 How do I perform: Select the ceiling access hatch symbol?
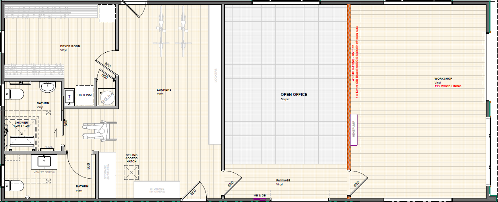pos(132,173)
